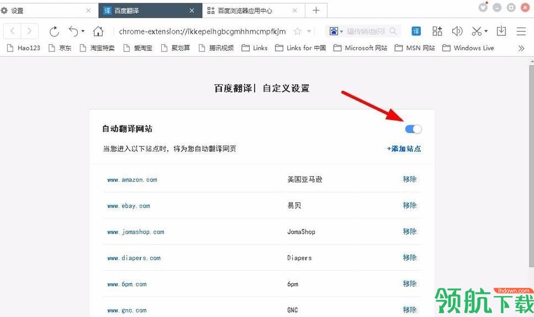The image size is (534, 317).
Task: Switch to the 百度浏览器应用中心 tab
Action: click(253, 10)
